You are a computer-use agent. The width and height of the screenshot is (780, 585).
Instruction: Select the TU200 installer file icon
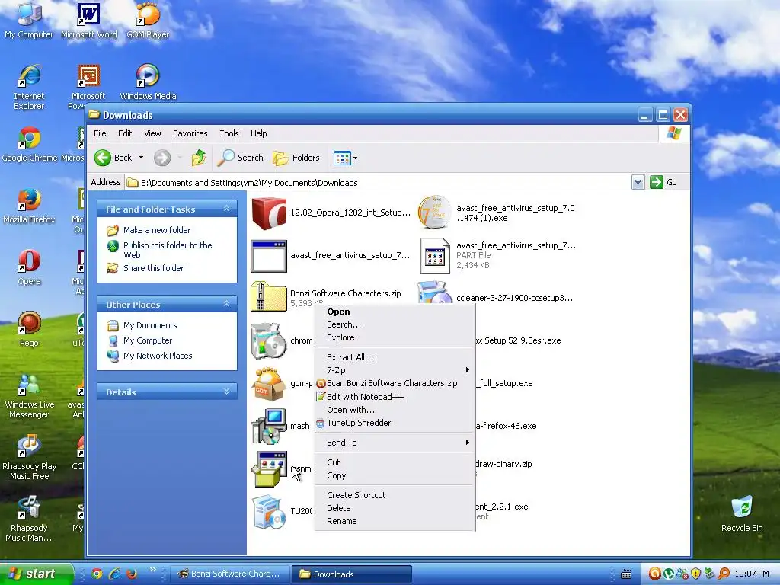click(x=269, y=511)
